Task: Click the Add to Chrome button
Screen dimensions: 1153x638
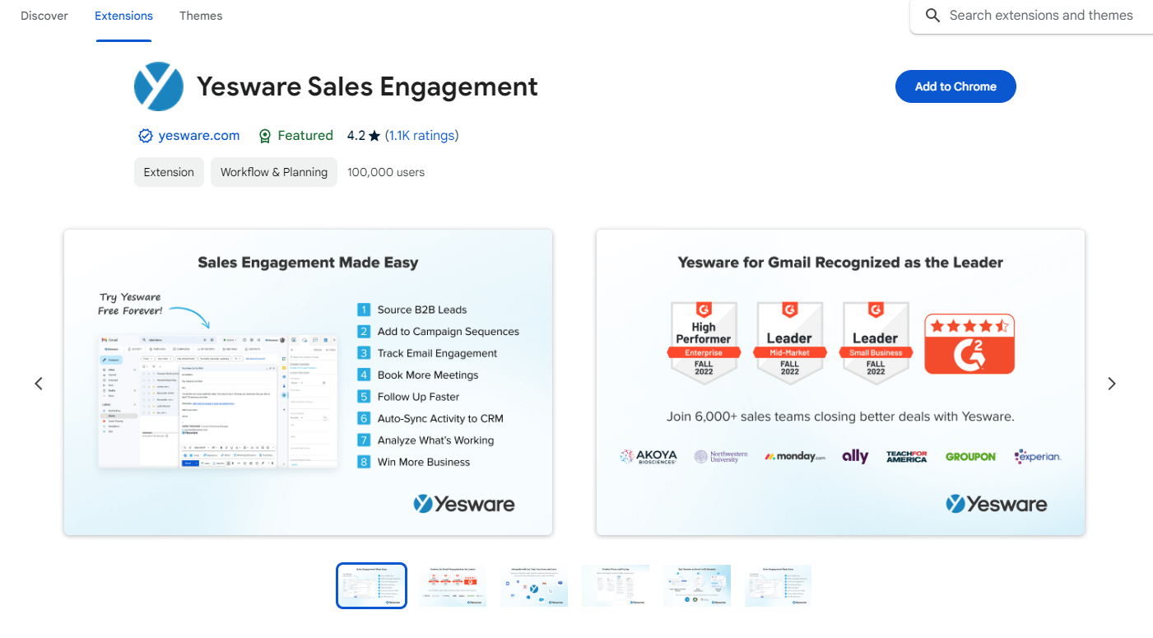Action: point(955,86)
